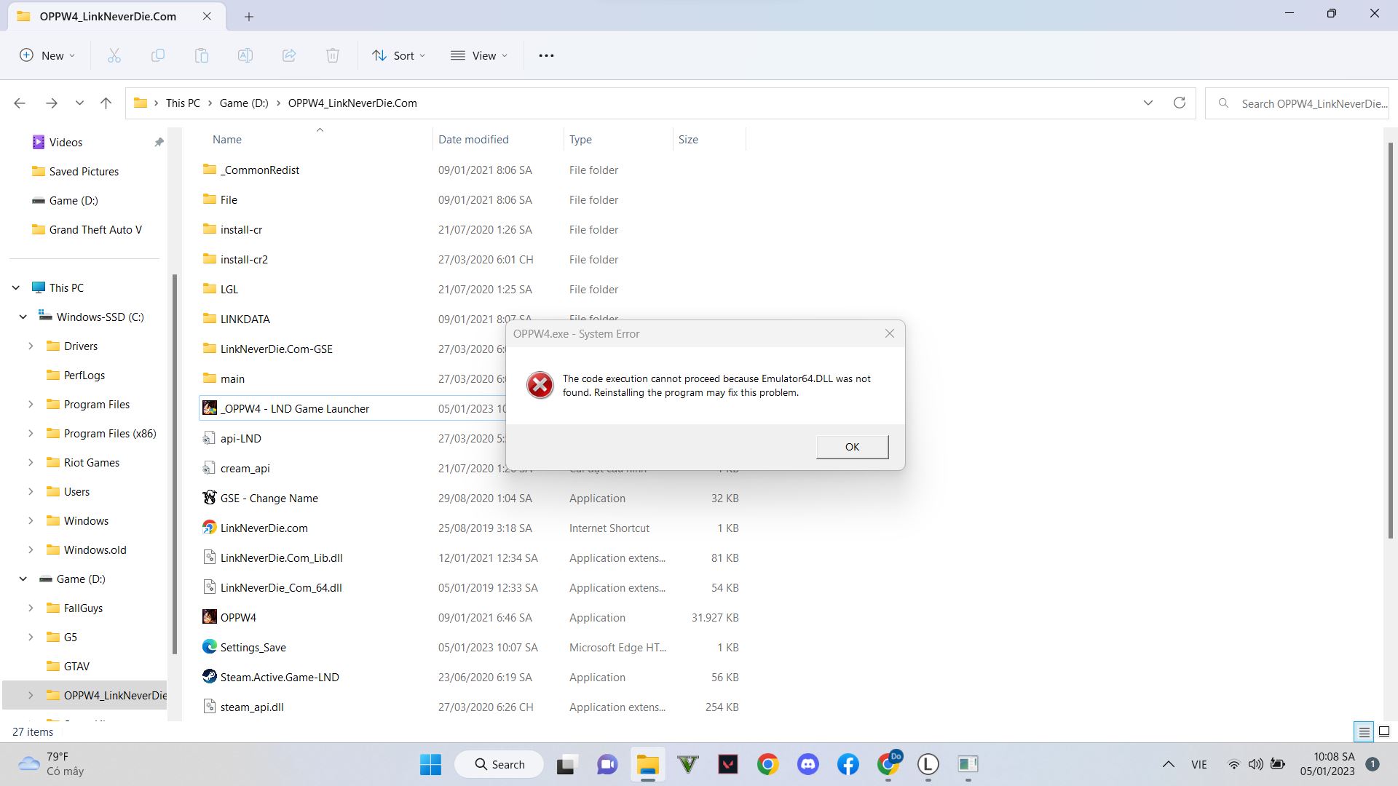1398x786 pixels.
Task: Open the Steam.Active.Game-LND application file
Action: [x=280, y=677]
